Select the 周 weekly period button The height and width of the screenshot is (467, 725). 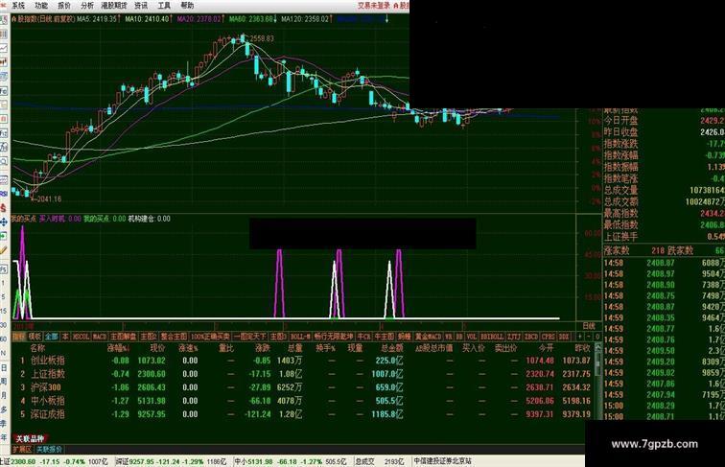tap(4, 382)
